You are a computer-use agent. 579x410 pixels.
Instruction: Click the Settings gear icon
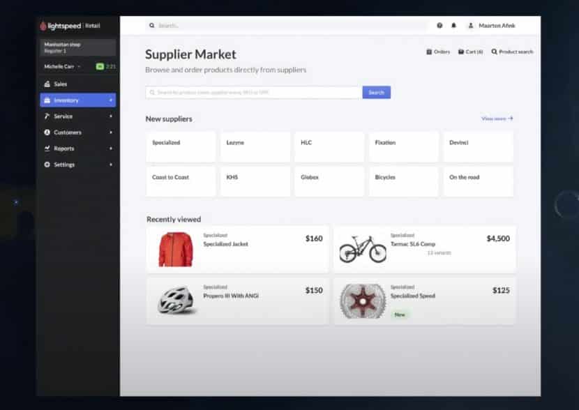pos(47,165)
